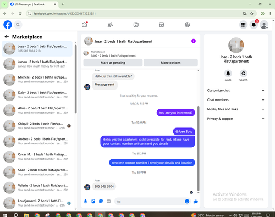275x217 pixels.
Task: Open Oscar M. conversation in the list
Action: pos(37,157)
